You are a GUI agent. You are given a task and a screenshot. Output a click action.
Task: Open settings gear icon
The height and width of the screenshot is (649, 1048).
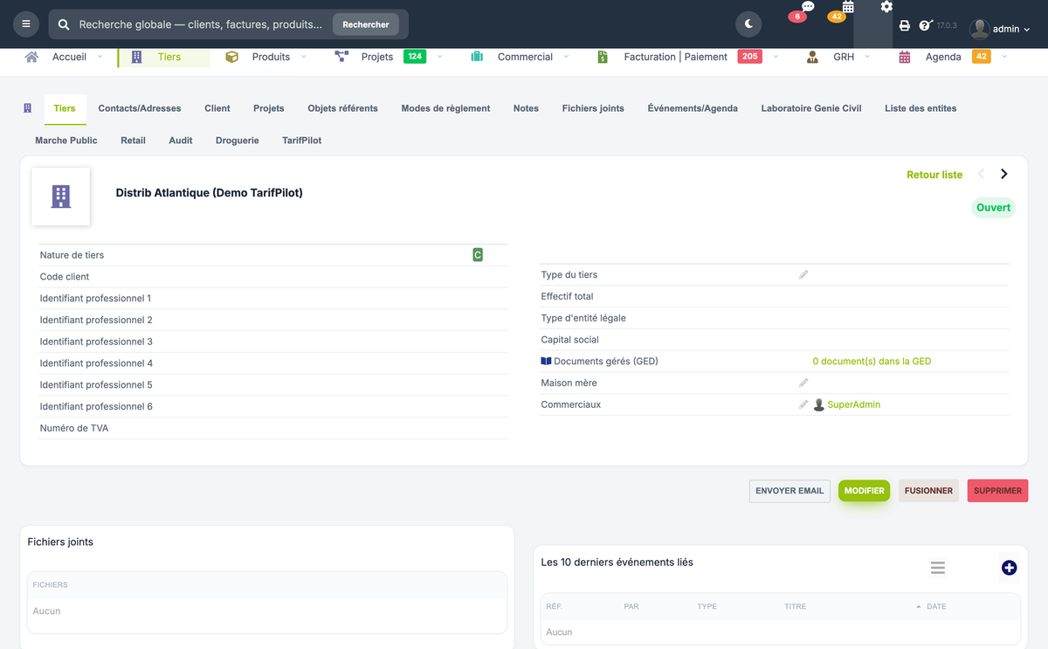[886, 7]
